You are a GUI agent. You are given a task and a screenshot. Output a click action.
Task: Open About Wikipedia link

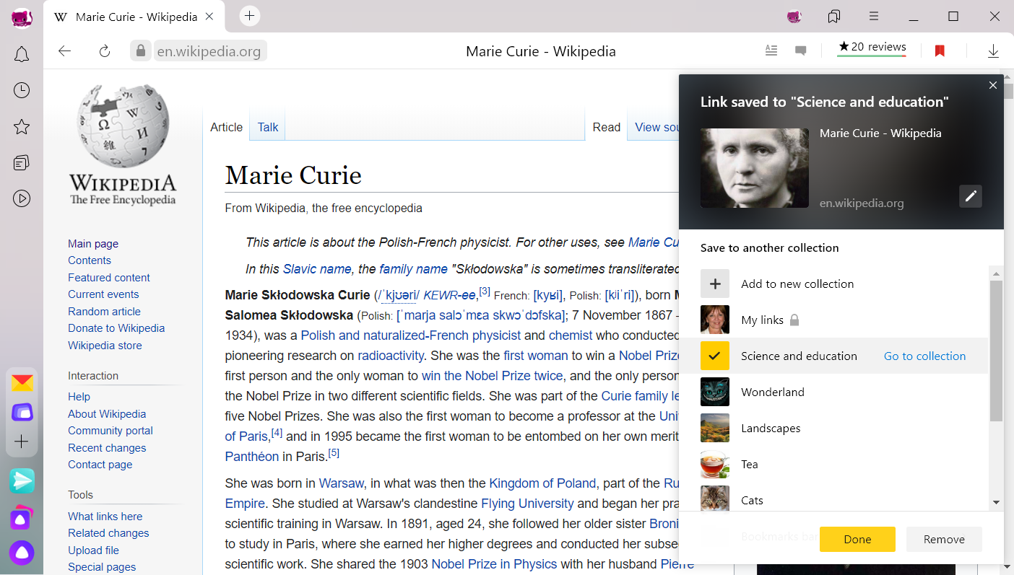tap(107, 414)
